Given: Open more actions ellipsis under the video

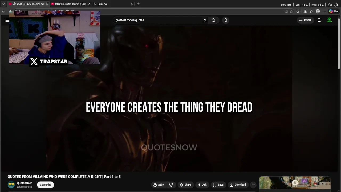Looking at the screenshot, I should (253, 185).
